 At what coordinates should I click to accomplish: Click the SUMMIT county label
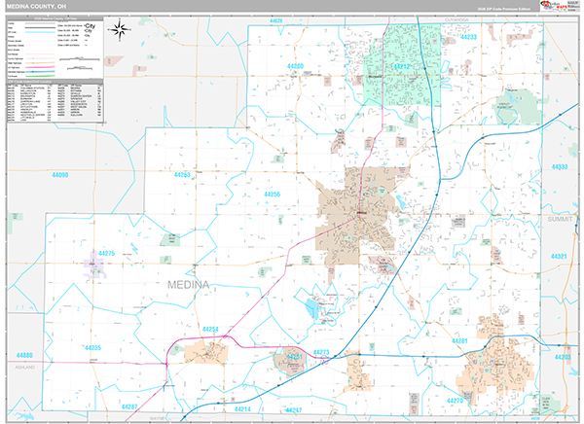(560, 219)
